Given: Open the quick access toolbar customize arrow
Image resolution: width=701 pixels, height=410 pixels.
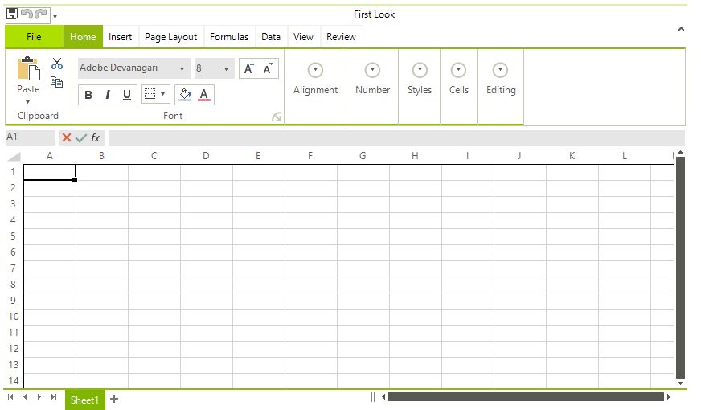Looking at the screenshot, I should coord(55,16).
